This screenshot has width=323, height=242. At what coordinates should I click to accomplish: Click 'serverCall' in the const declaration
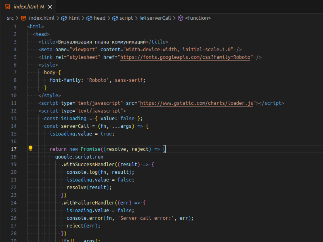coord(75,126)
